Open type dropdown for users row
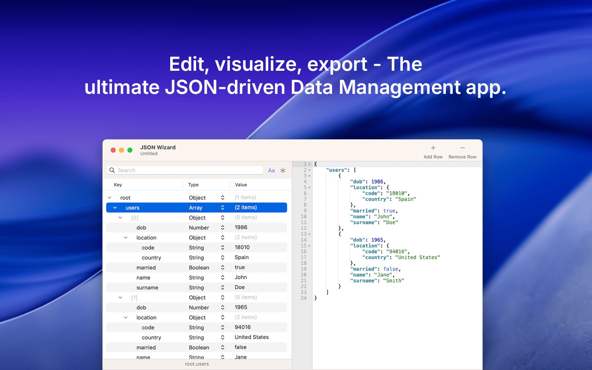 pos(222,208)
